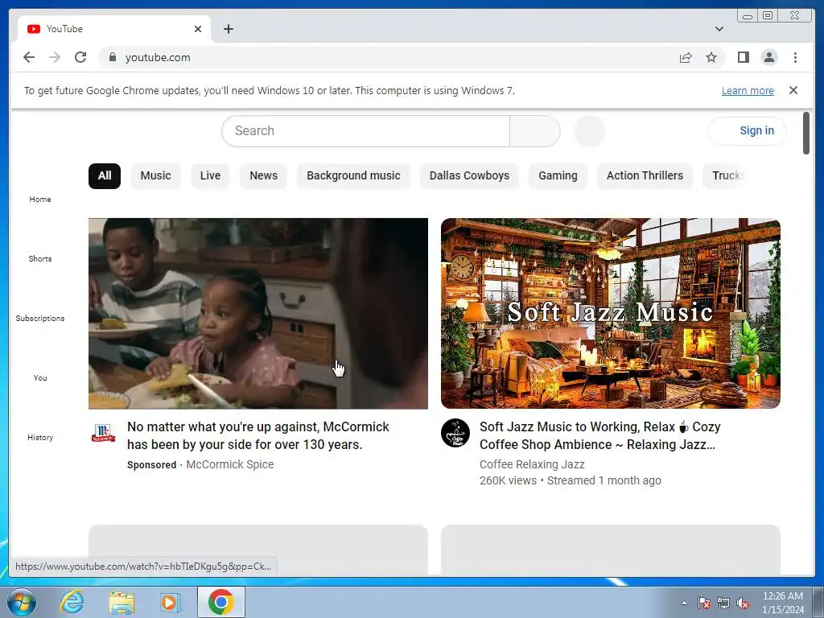Reload the YouTube page
The height and width of the screenshot is (618, 824).
click(80, 57)
